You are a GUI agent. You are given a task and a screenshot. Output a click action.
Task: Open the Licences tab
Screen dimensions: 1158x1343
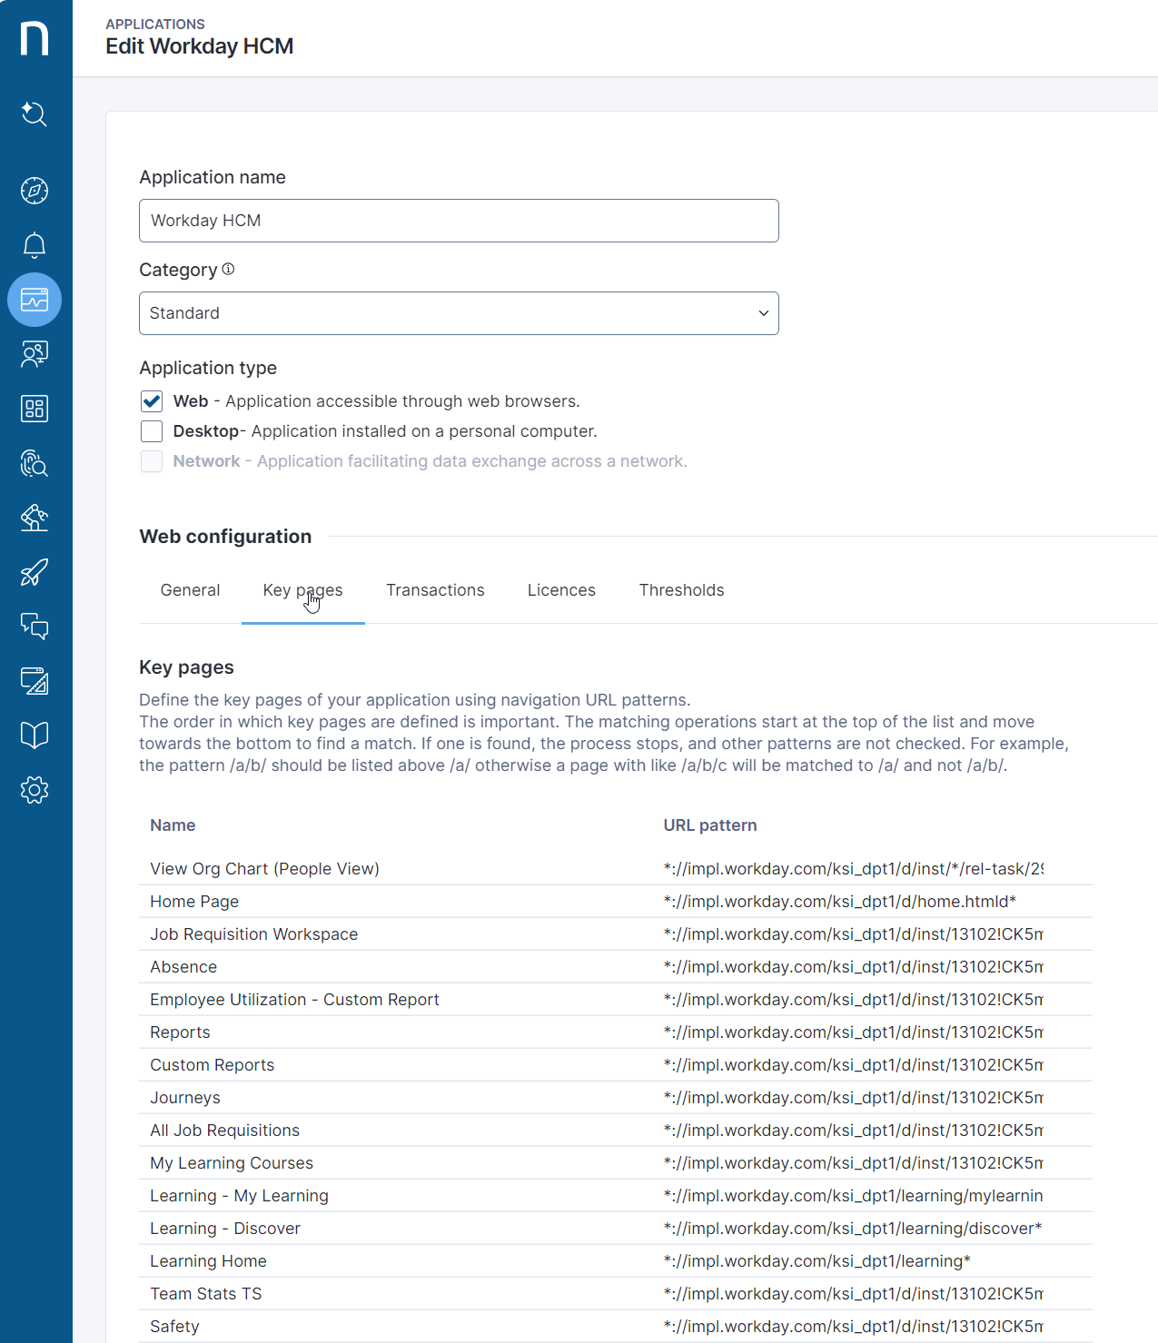pos(561,590)
